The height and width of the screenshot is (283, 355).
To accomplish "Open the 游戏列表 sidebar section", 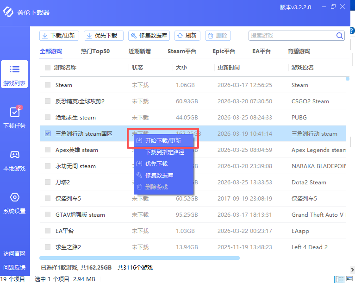I will pos(14,74).
